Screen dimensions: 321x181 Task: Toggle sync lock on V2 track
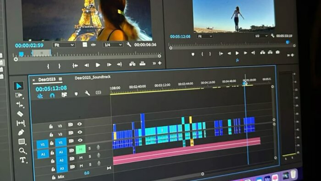pos(71,133)
